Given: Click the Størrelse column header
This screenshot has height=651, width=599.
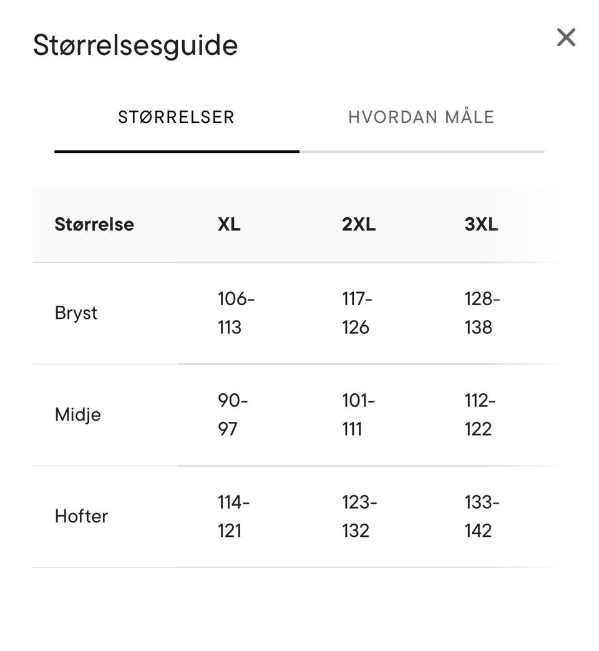Looking at the screenshot, I should point(94,224).
